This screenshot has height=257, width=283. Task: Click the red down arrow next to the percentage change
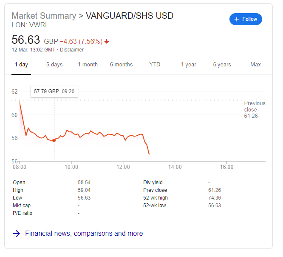(107, 41)
